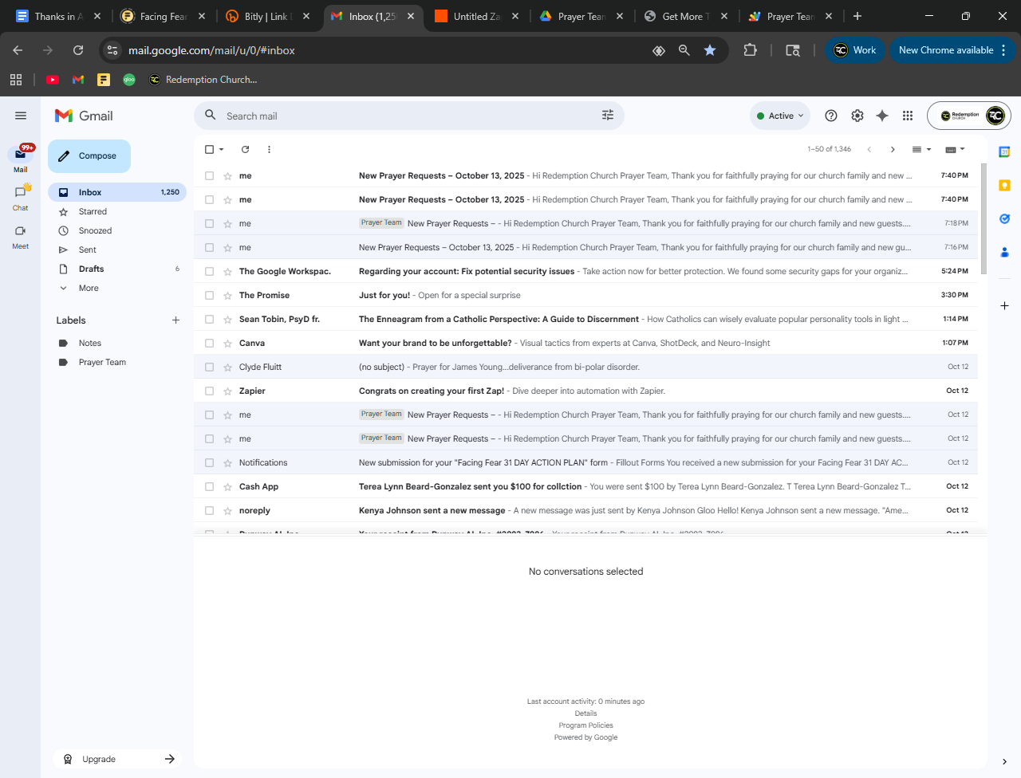This screenshot has height=778, width=1021.
Task: Star the Cash App email
Action: [227, 487]
